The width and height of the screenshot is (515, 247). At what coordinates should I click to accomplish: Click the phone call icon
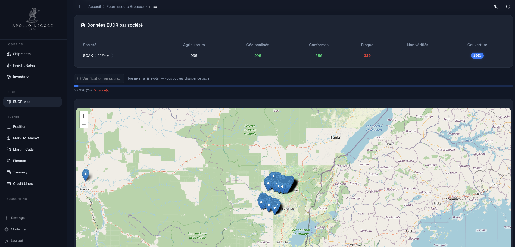[x=496, y=7]
